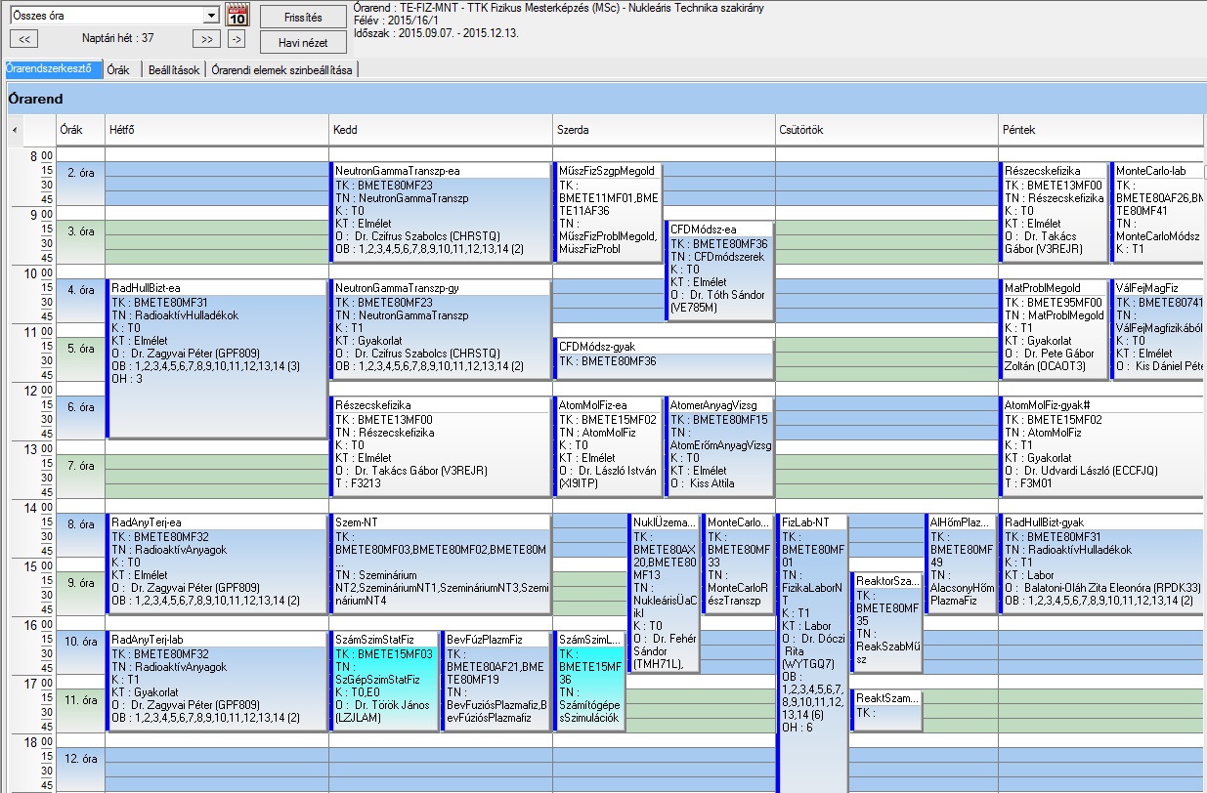
Task: Select the AlHőmPlaz... class block
Action: (x=962, y=563)
